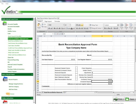Viewport: 136px width, 104px height.
Task: Click the Cut scissors icon
Action: tap(42, 24)
